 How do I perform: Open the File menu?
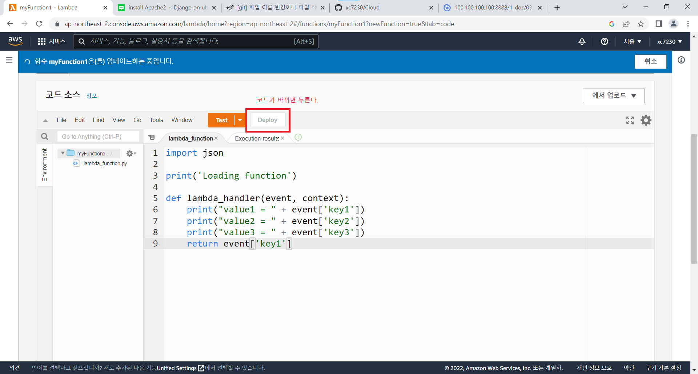(61, 120)
